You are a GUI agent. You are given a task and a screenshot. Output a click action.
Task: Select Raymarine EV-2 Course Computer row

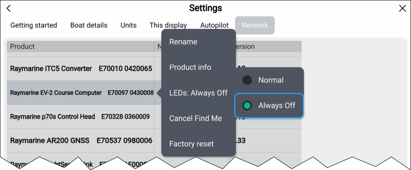(82, 93)
